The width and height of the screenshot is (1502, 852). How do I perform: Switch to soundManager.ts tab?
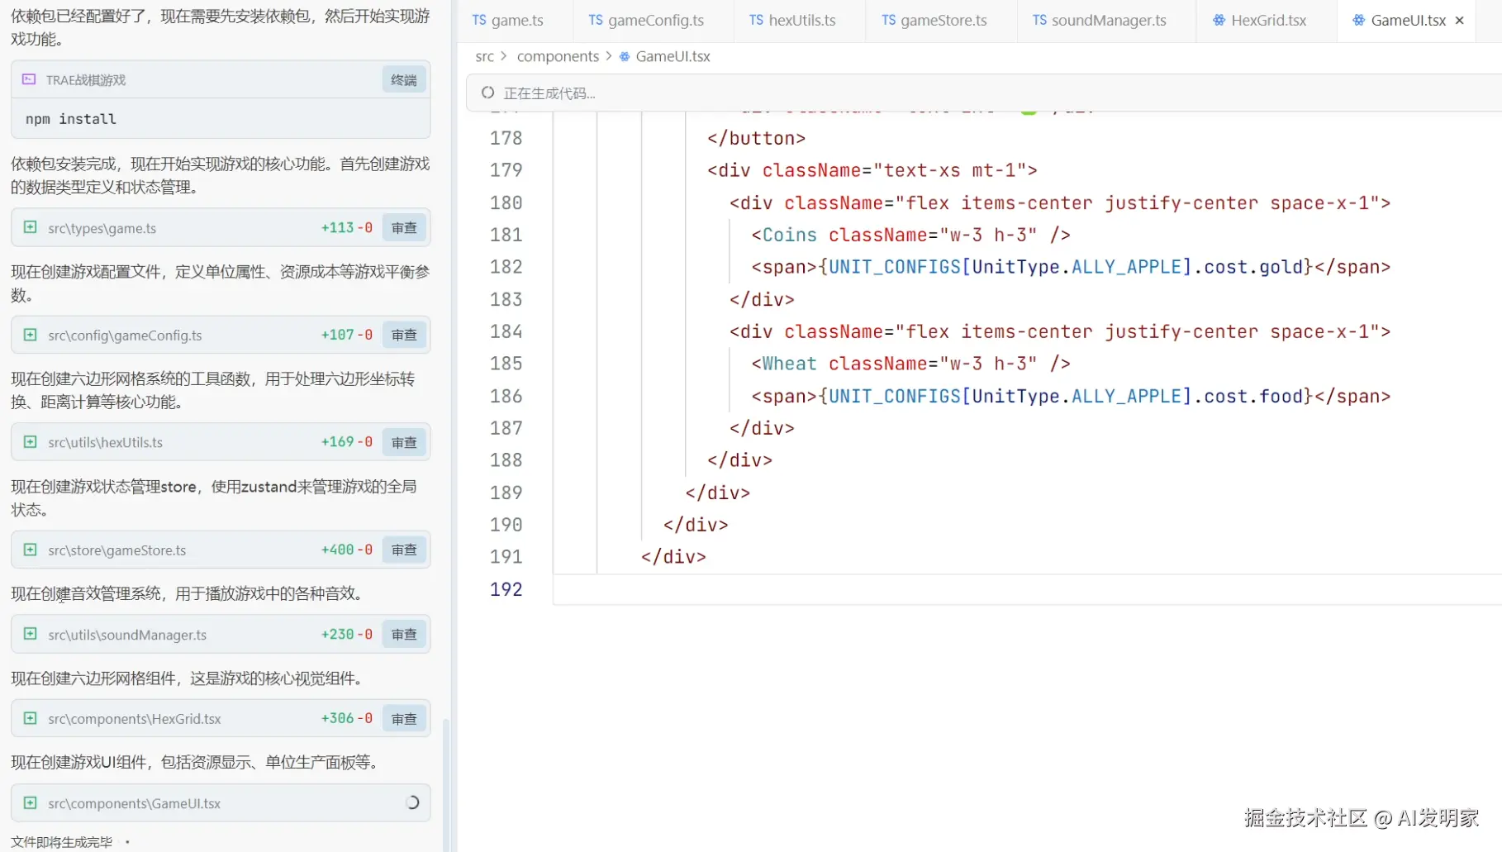1099,20
